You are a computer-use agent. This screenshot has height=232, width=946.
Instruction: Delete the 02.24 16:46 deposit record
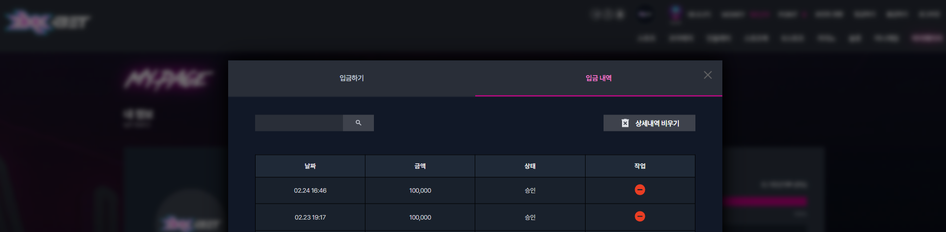[639, 190]
